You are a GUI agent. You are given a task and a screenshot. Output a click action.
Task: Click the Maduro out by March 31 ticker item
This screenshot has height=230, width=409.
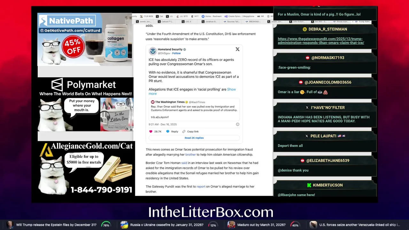[261, 225]
